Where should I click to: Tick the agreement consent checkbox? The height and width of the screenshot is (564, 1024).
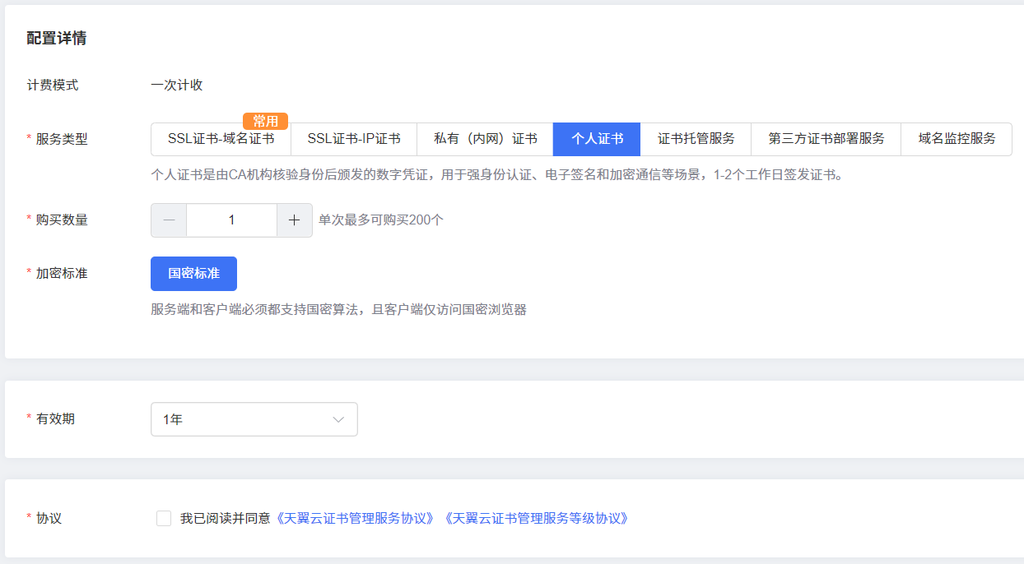coord(164,518)
